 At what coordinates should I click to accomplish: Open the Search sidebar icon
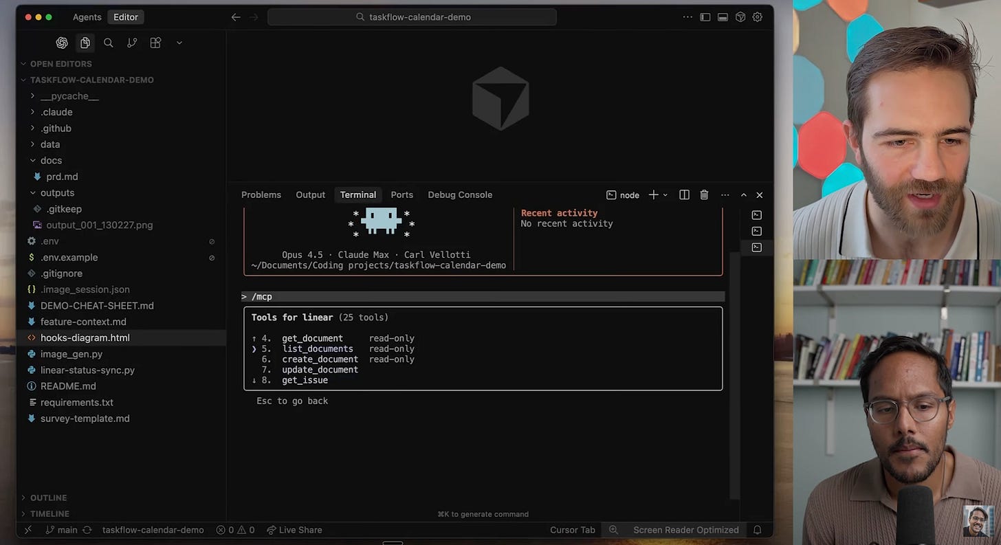click(109, 43)
